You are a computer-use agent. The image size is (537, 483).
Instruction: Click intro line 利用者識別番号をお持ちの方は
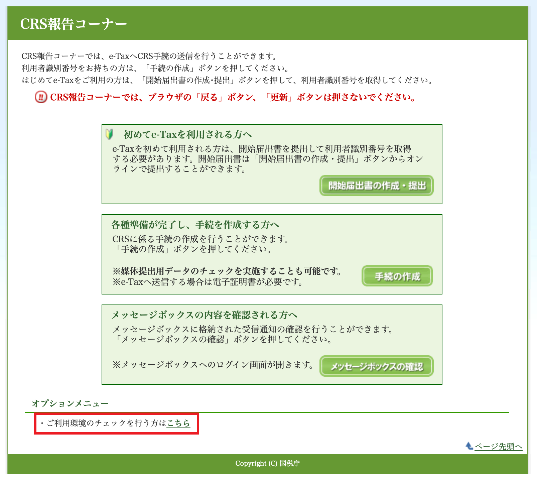pos(155,68)
